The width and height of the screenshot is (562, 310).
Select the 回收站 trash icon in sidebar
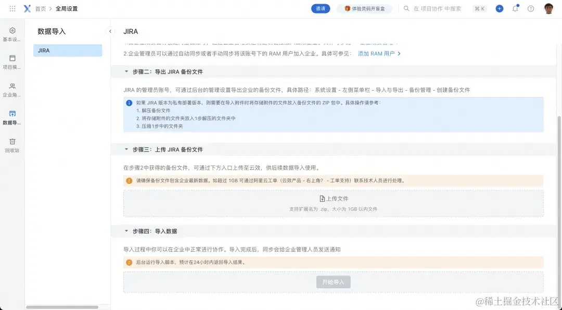(11, 142)
